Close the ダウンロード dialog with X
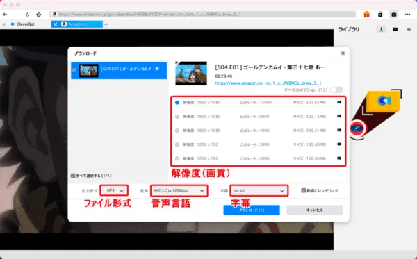This screenshot has width=417, height=259. (x=343, y=53)
